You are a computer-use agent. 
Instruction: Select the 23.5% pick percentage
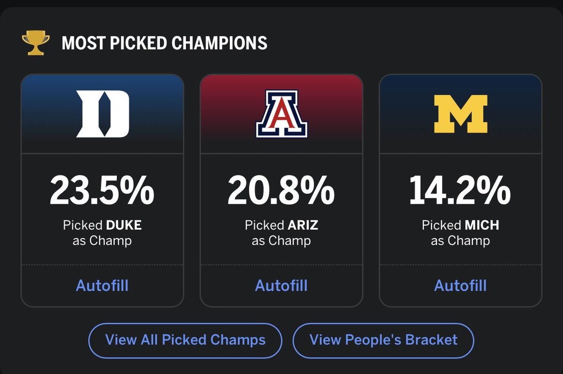(102, 190)
